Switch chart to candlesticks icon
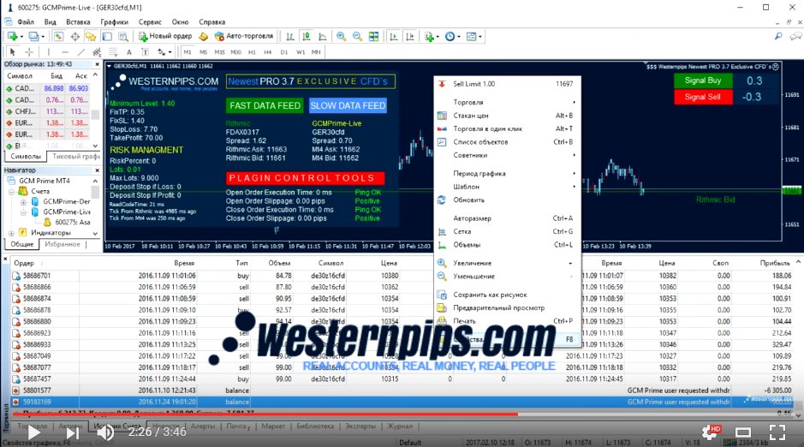This screenshot has width=804, height=447. point(307,37)
